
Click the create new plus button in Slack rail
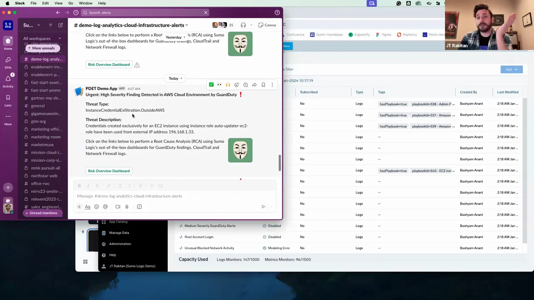(x=8, y=188)
